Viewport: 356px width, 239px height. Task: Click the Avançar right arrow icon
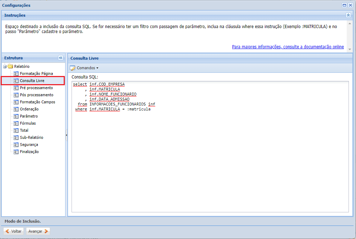[46, 231]
